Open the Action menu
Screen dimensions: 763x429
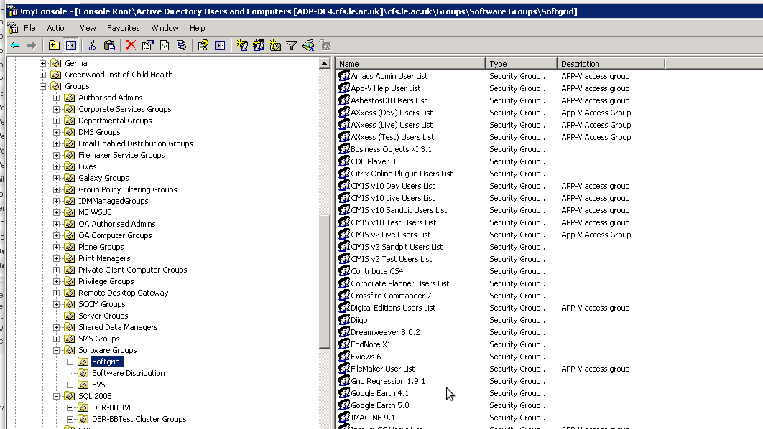click(x=57, y=28)
